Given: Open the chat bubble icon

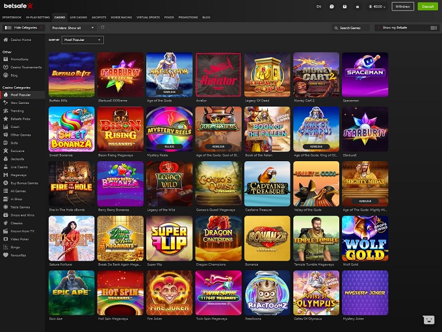Looking at the screenshot, I should point(428,320).
